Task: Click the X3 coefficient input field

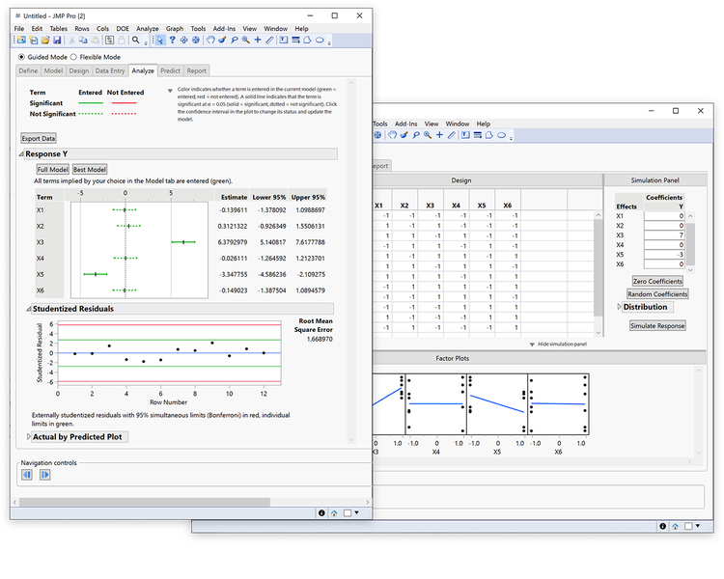Action: [663, 234]
